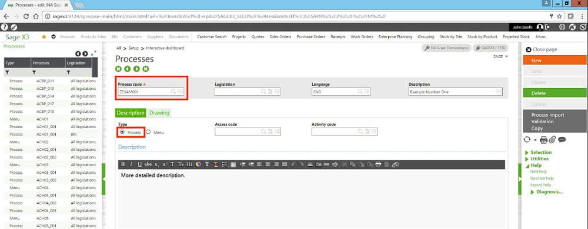
Task: Select the ACH02 menu row in list
Action: 50,142
